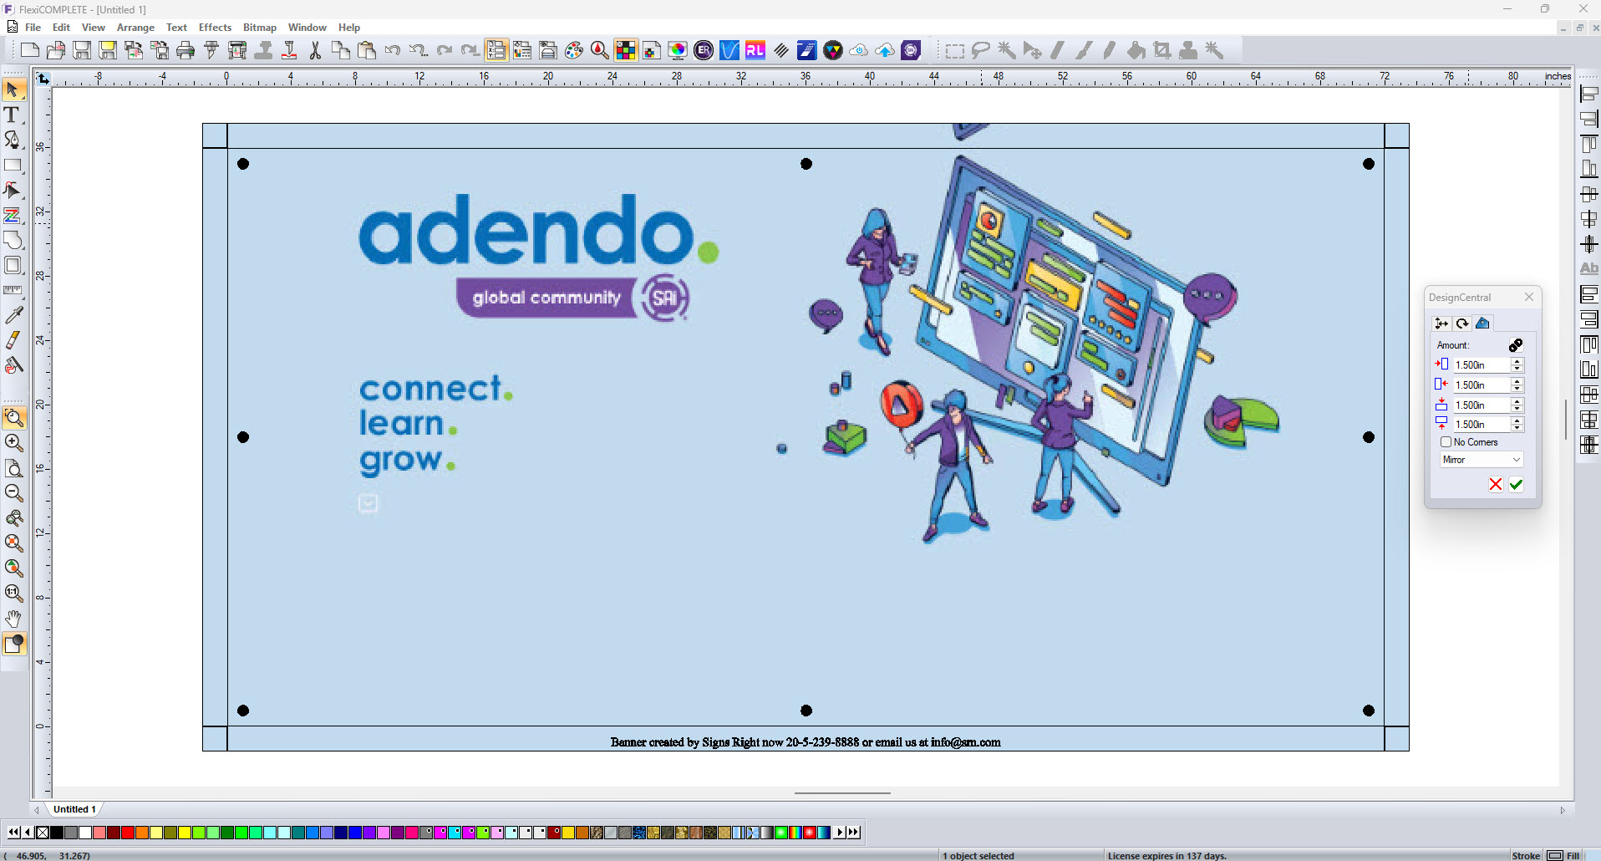Cancel changes with the red X
Viewport: 1601px width, 861px height.
click(x=1496, y=484)
